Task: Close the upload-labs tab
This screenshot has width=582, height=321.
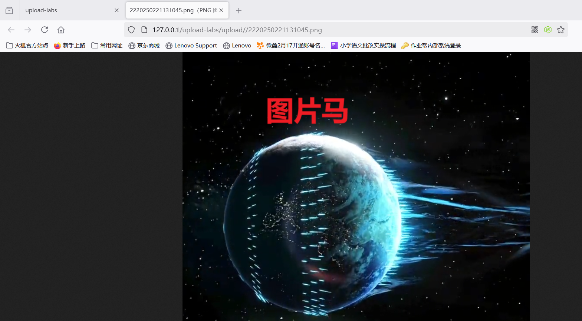Action: (116, 10)
